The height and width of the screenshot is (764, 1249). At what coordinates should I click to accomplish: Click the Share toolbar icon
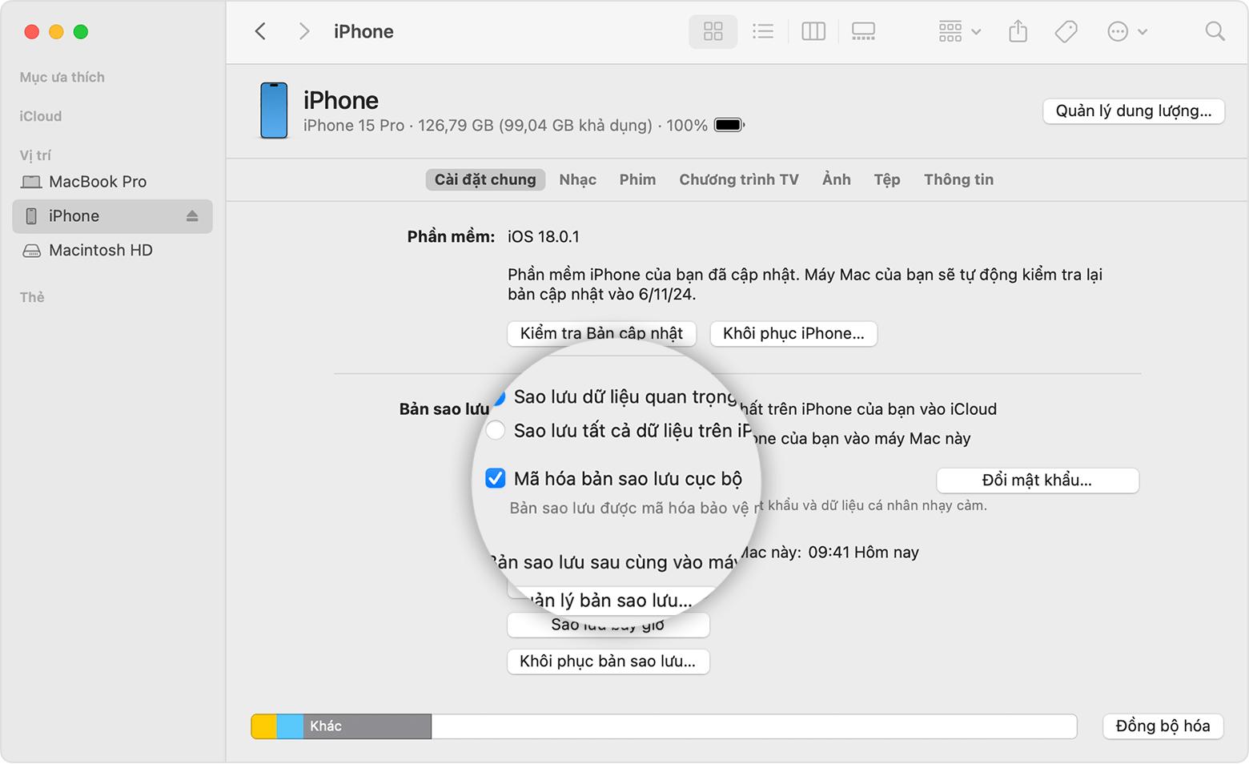pos(1018,31)
